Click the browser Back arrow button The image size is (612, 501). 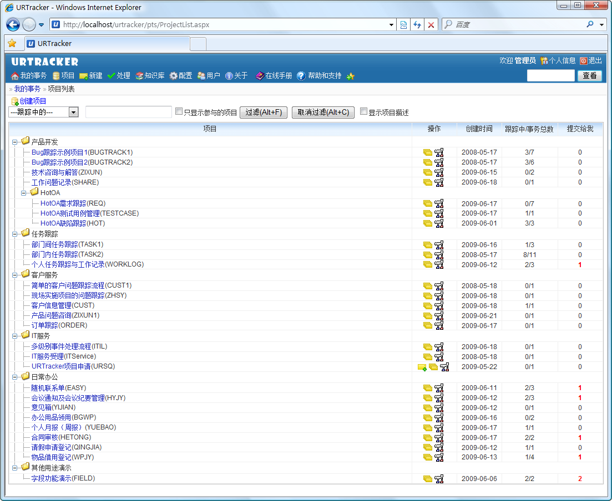pos(13,24)
